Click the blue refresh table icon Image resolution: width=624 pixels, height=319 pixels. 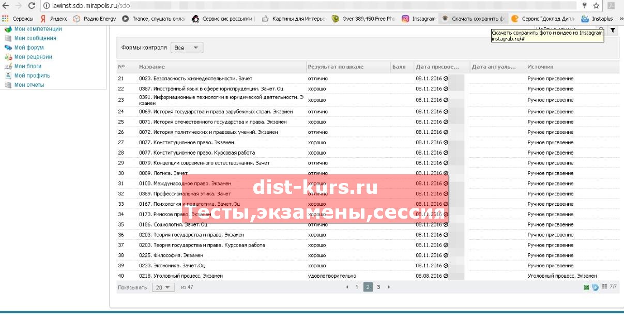coord(595,287)
